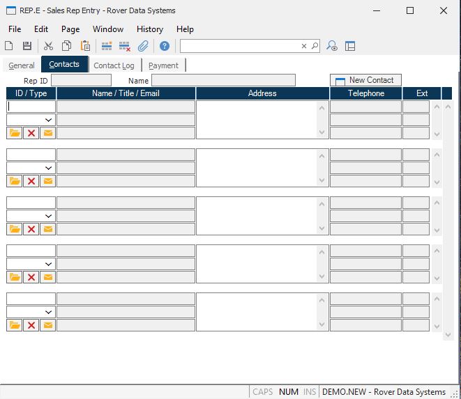Click email envelope icon in second contact row
This screenshot has width=461, height=399.
click(x=47, y=181)
